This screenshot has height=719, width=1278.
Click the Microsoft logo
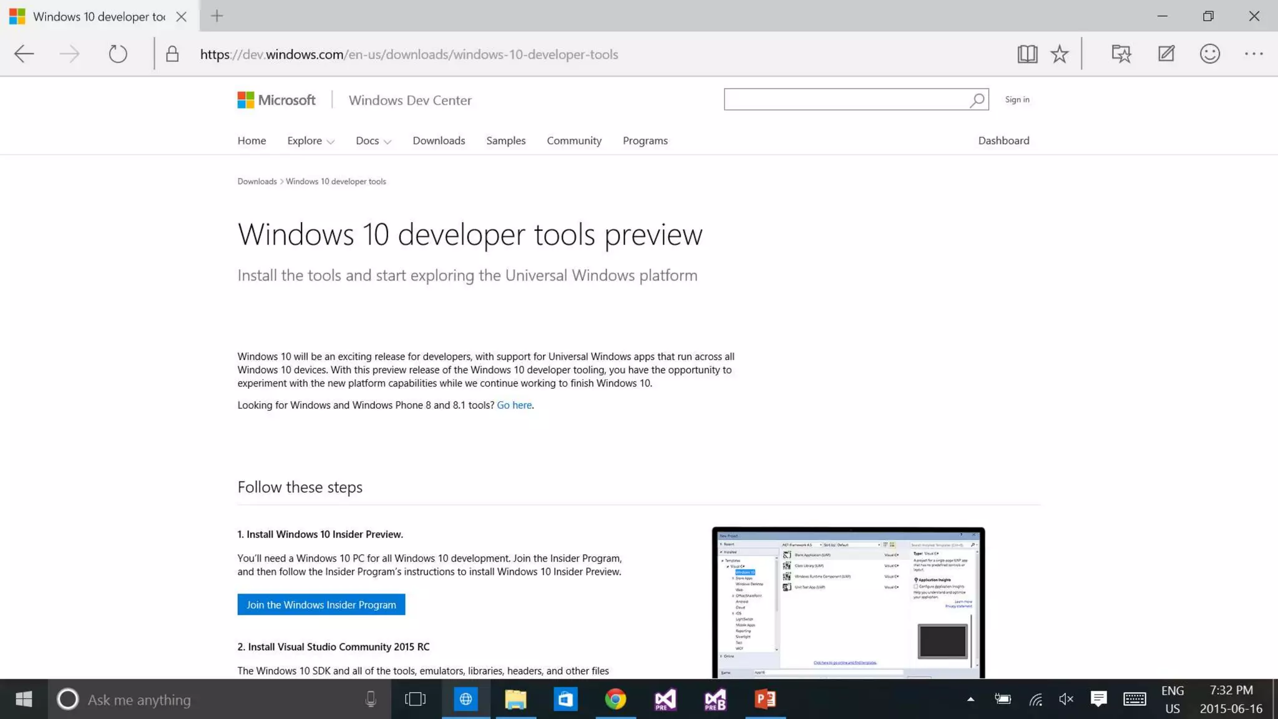coord(276,100)
